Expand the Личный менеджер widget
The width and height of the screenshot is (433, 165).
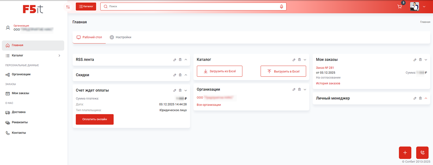(x=426, y=98)
